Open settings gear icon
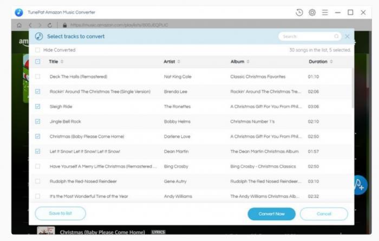 pyautogui.click(x=312, y=12)
